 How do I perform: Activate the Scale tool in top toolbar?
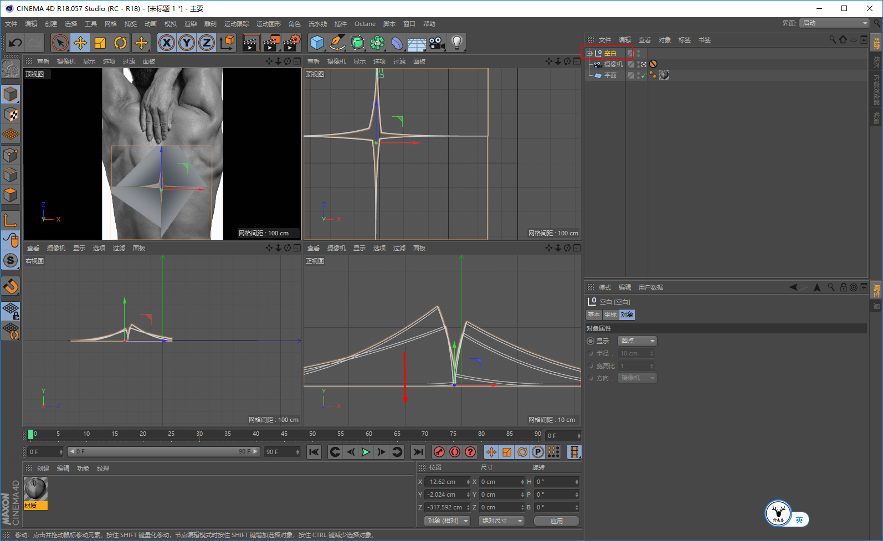click(x=100, y=43)
